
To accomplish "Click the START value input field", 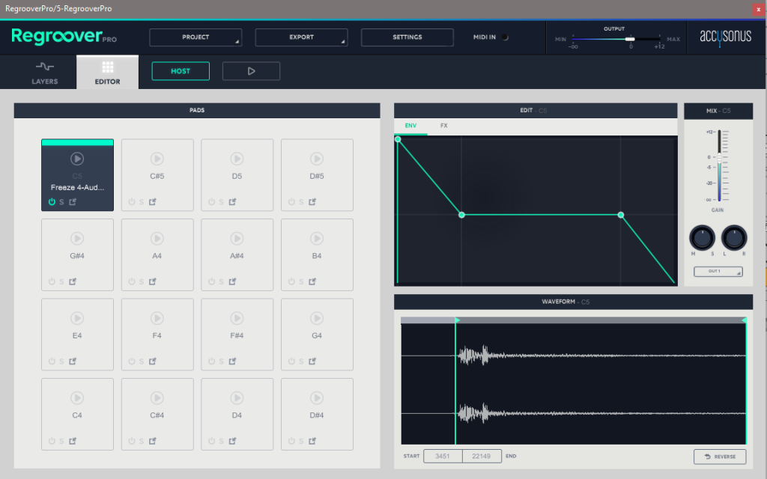I will (x=443, y=457).
